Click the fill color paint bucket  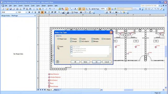click(x=68, y=12)
